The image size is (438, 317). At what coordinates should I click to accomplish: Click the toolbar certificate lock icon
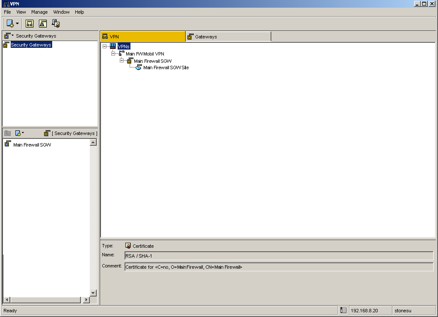(56, 23)
